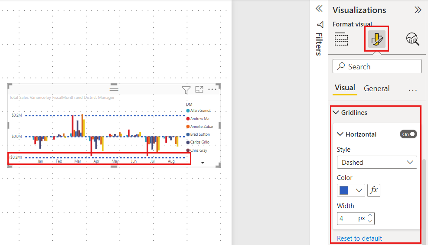Open the gridline Color picker dropdown
Image resolution: width=428 pixels, height=245 pixels.
(351, 190)
